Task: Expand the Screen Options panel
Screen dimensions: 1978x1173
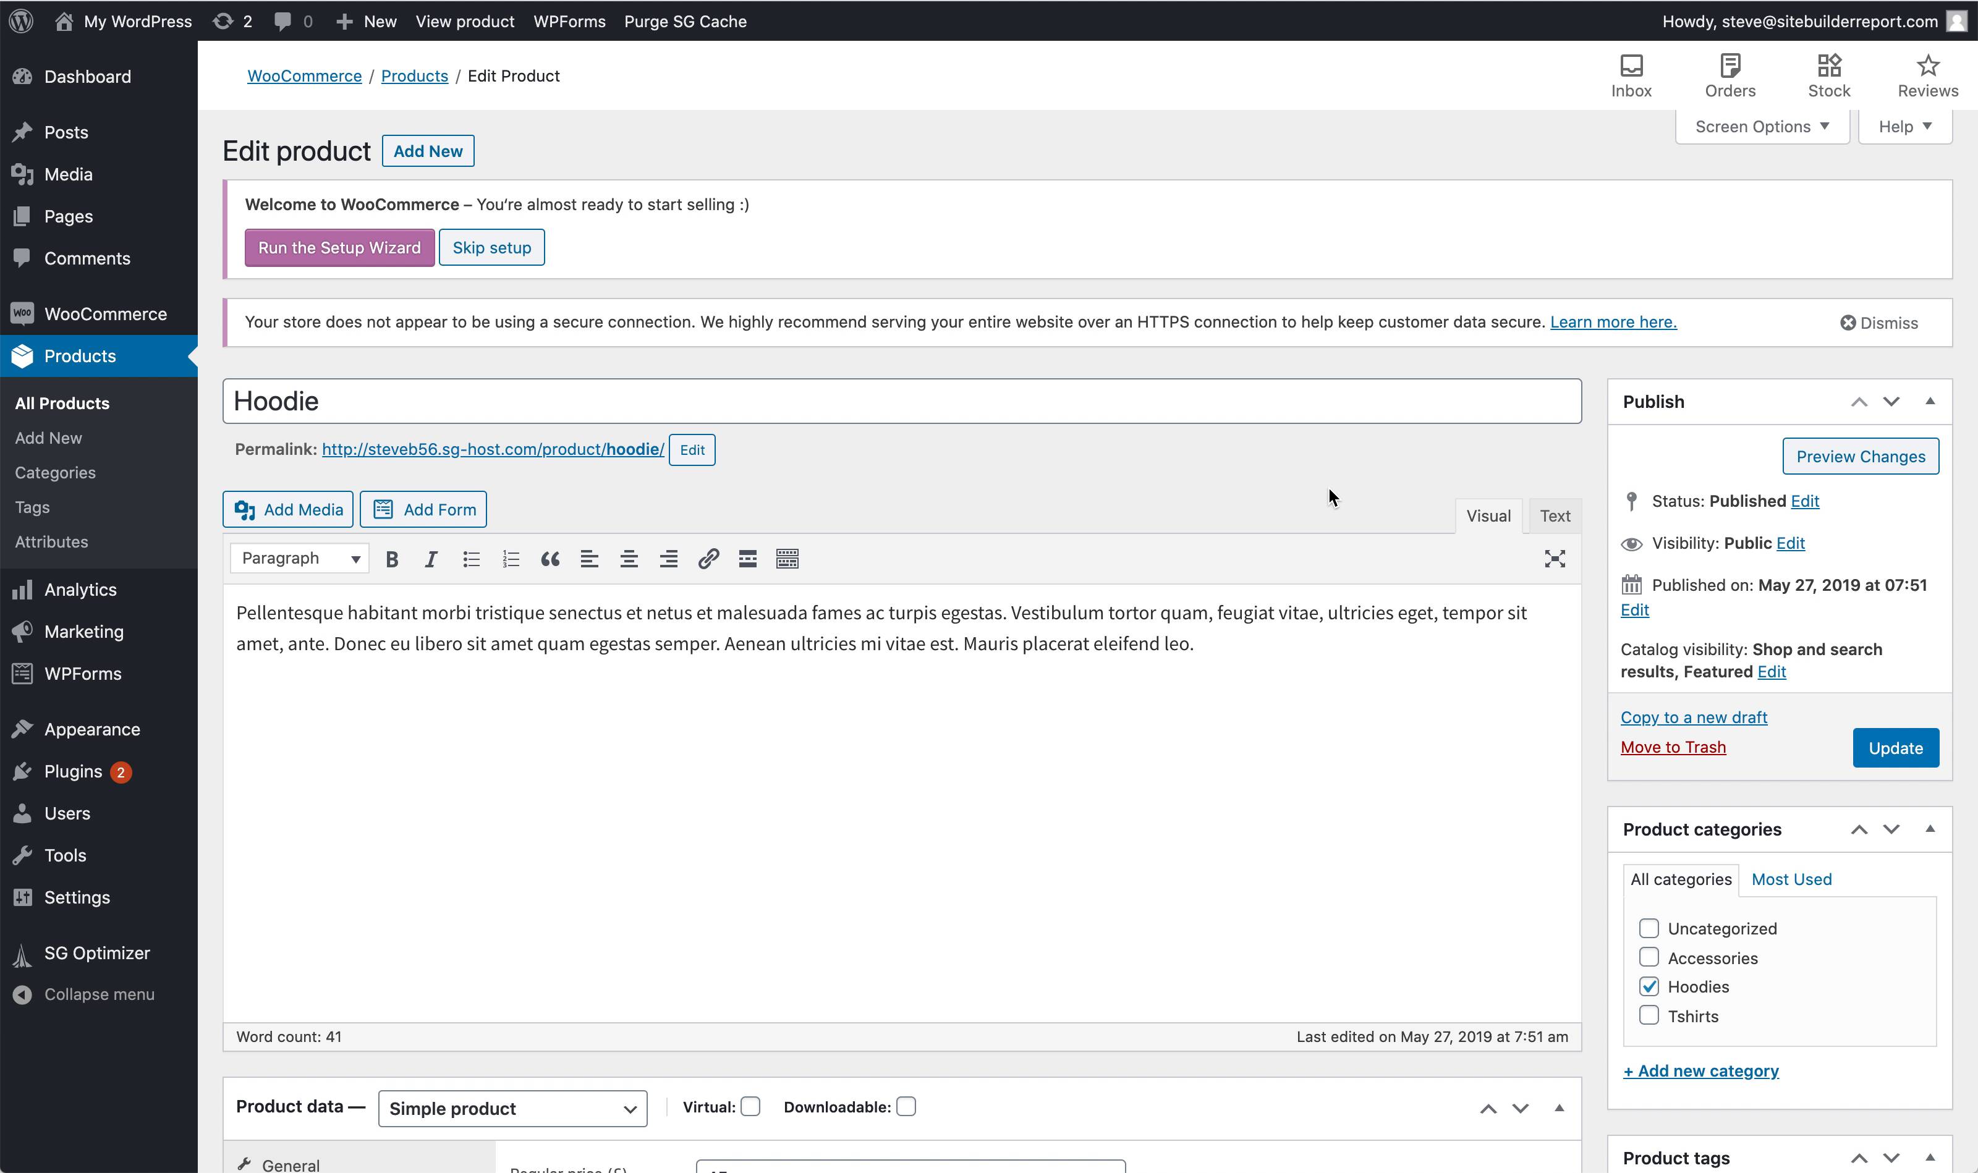Action: coord(1762,127)
